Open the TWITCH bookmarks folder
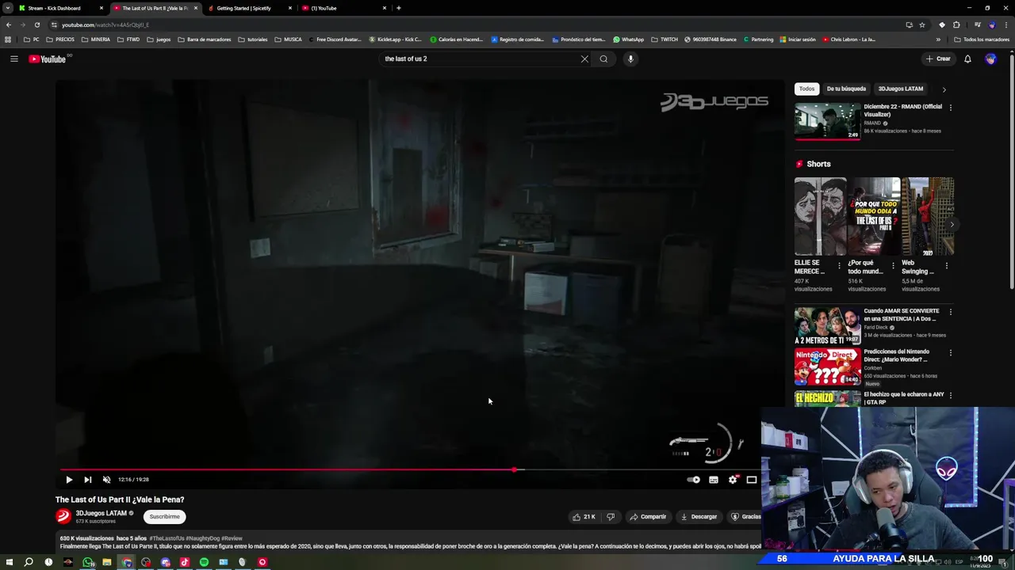This screenshot has height=570, width=1015. [x=665, y=40]
